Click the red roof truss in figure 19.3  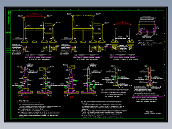(122, 23)
